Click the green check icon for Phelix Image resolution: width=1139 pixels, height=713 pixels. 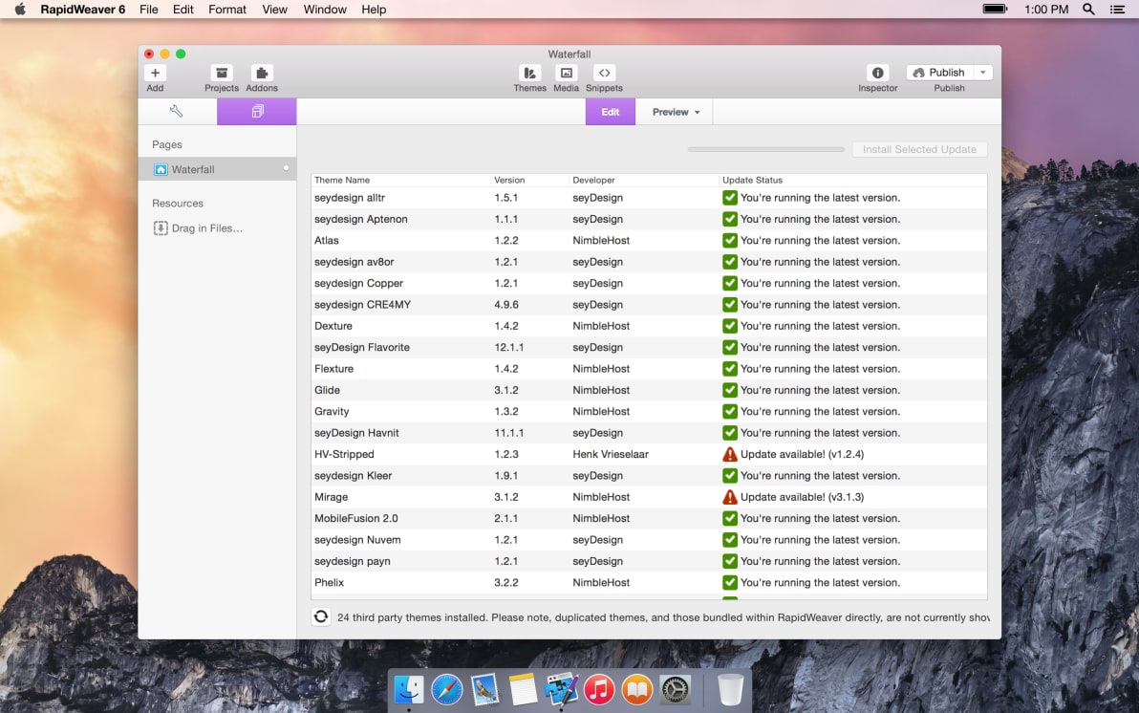click(730, 583)
